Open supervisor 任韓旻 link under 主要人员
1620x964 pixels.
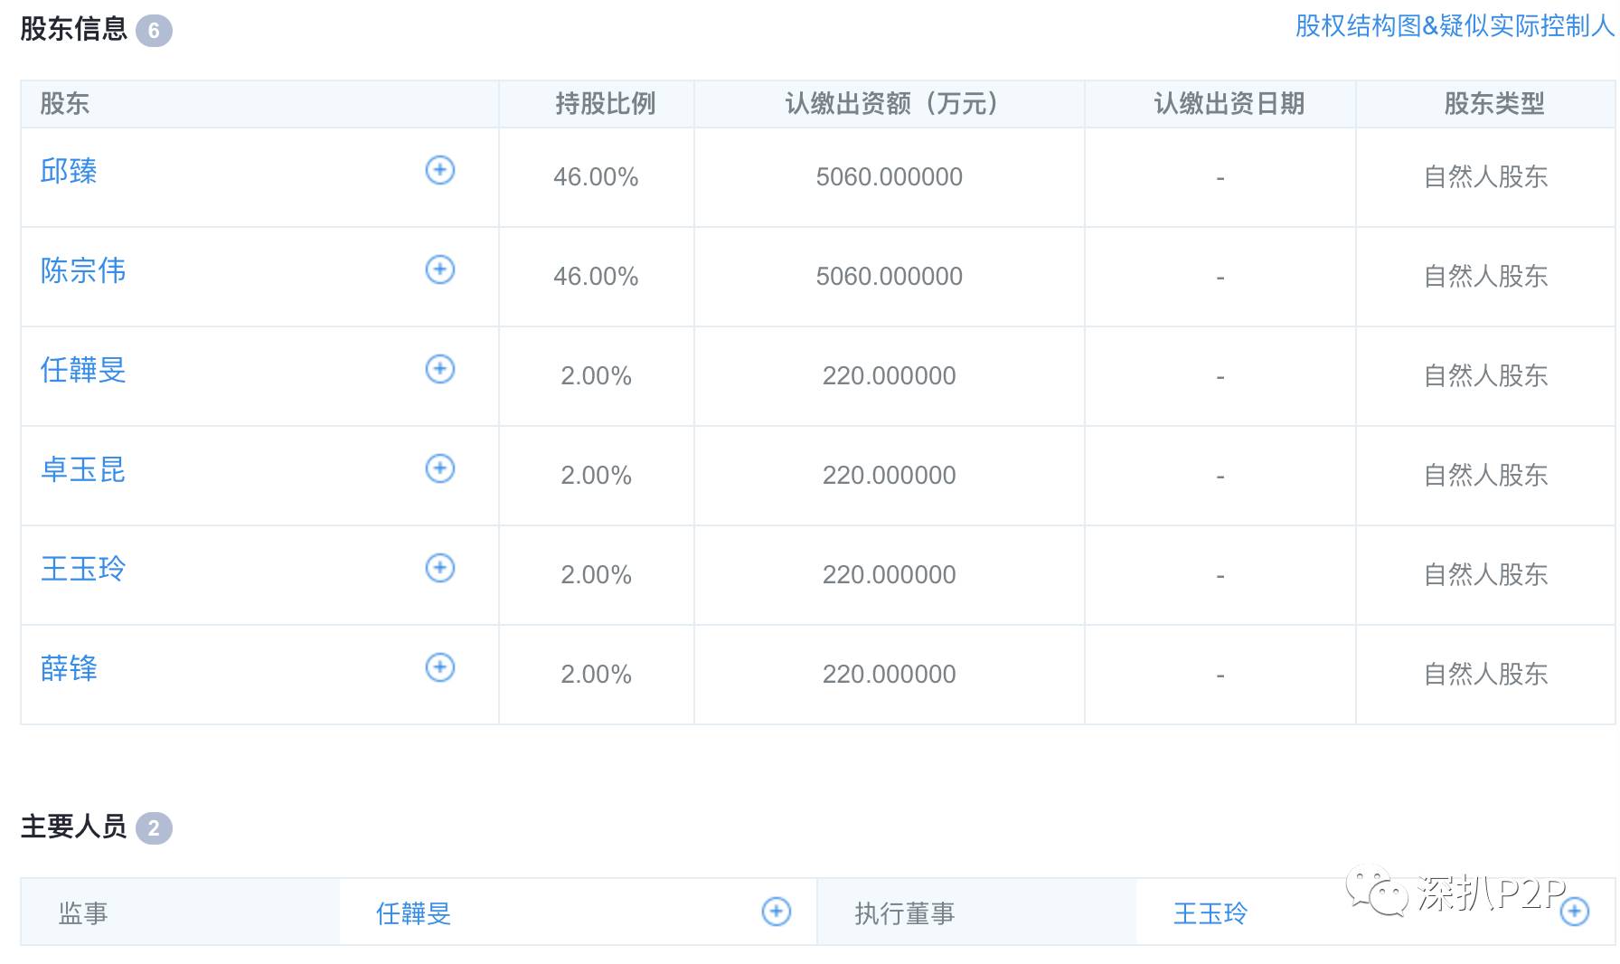[x=414, y=913]
